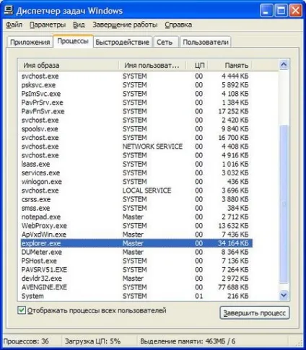
Task: Click the Task Manager title bar icon
Action: click(x=9, y=11)
